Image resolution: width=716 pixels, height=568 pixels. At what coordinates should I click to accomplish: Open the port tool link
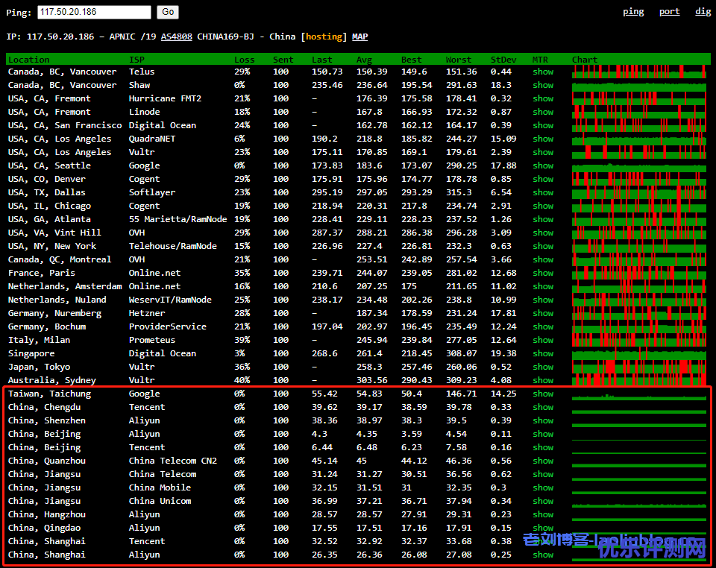tap(669, 11)
